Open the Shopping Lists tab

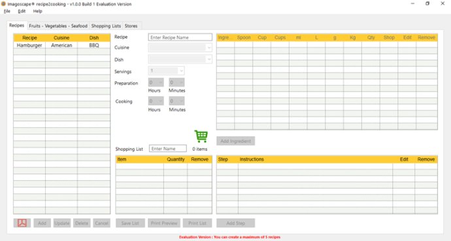coord(106,26)
